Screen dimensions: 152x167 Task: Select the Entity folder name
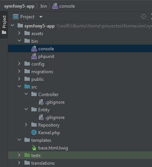44,110
